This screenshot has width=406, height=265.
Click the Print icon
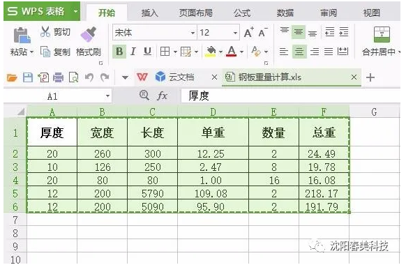[59, 77]
